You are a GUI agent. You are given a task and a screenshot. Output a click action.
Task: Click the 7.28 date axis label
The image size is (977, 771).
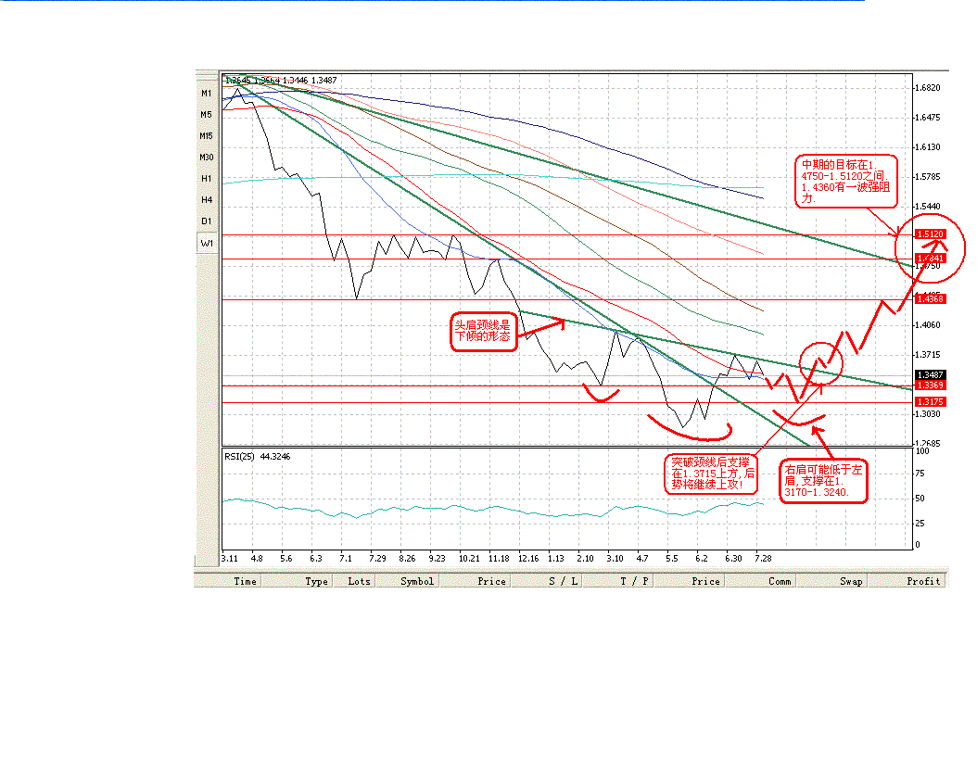click(x=763, y=559)
